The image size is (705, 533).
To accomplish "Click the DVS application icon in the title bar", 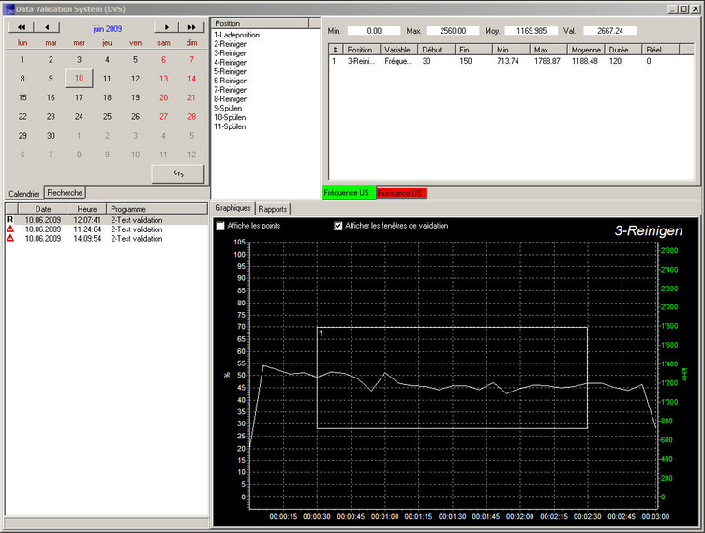I will [9, 9].
